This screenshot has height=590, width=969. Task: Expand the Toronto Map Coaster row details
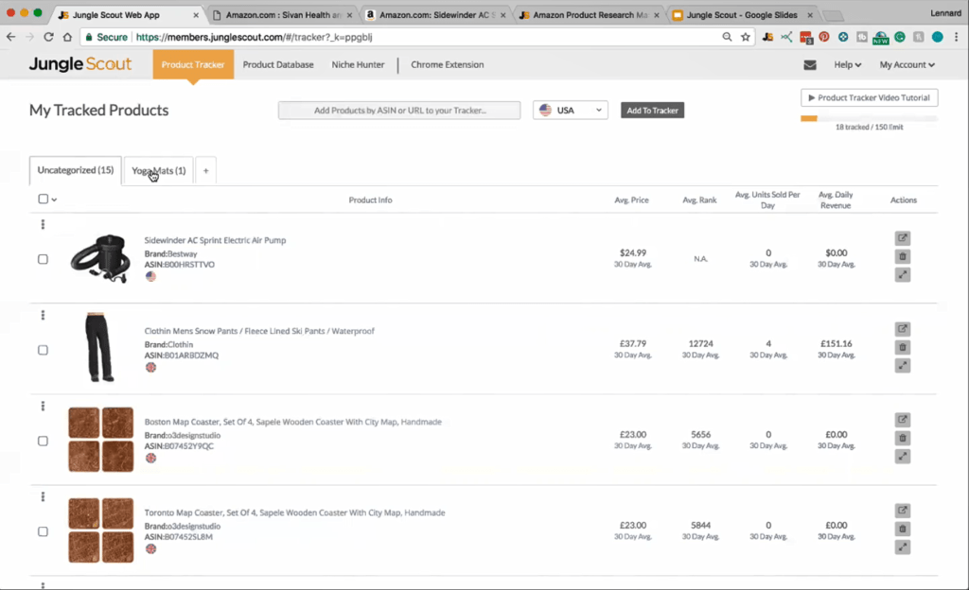[x=902, y=547]
